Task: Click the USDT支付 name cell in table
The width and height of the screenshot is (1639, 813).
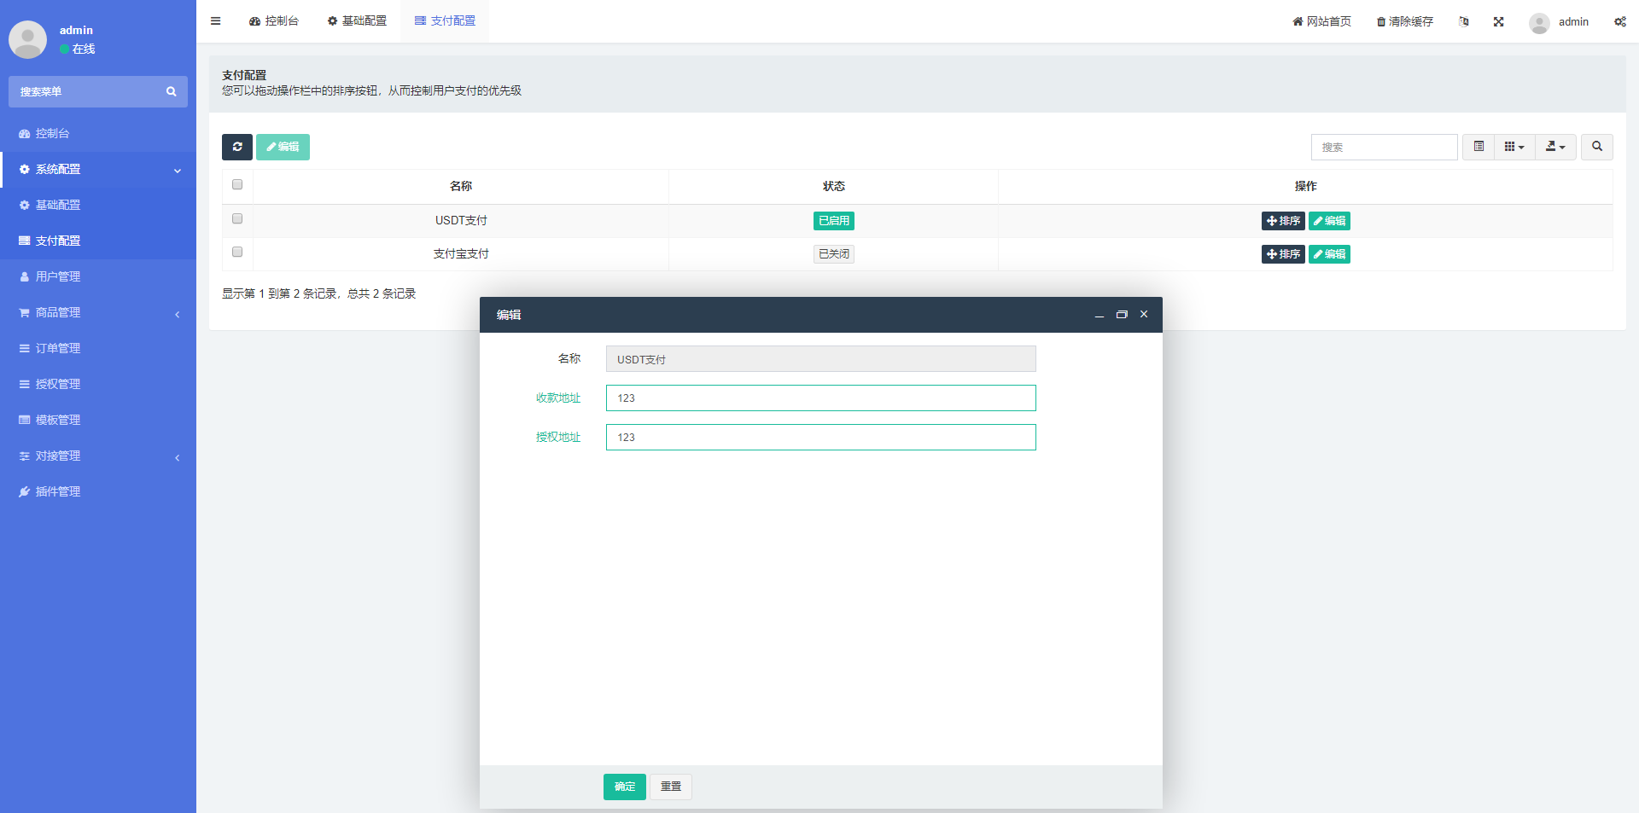Action: tap(461, 221)
